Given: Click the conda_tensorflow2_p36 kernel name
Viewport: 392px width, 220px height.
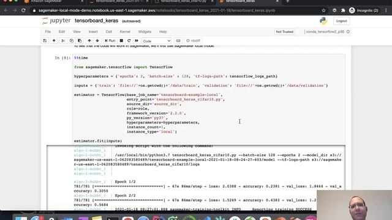Looking at the screenshot, I should (x=325, y=32).
